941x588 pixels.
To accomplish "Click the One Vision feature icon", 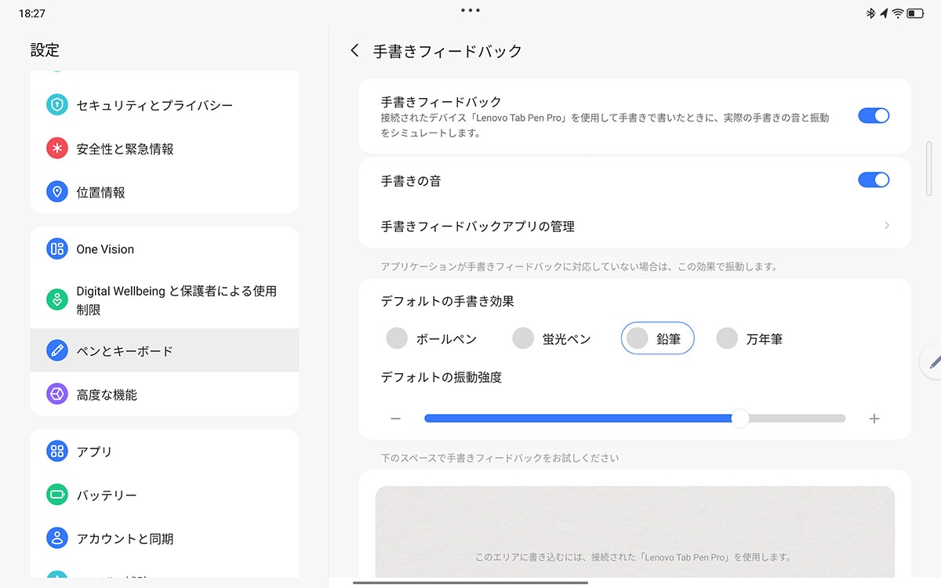I will 56,249.
